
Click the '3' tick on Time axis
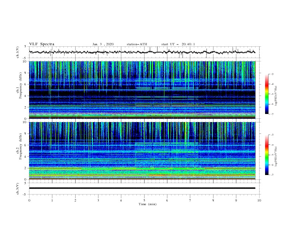click(x=98, y=200)
